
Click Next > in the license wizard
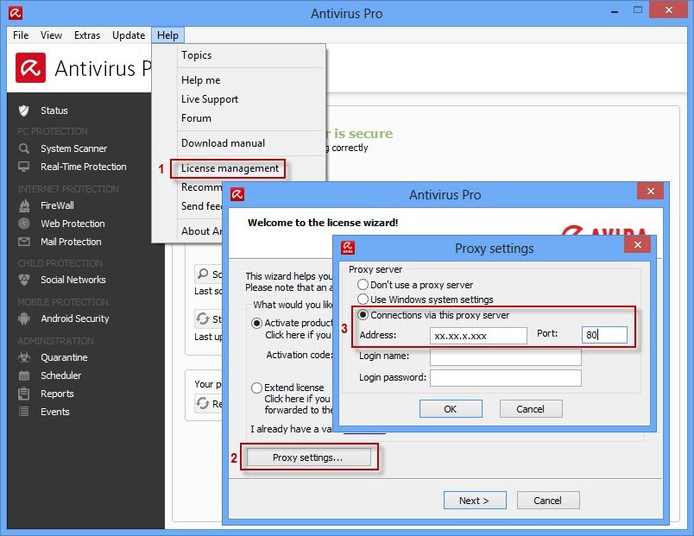point(475,501)
